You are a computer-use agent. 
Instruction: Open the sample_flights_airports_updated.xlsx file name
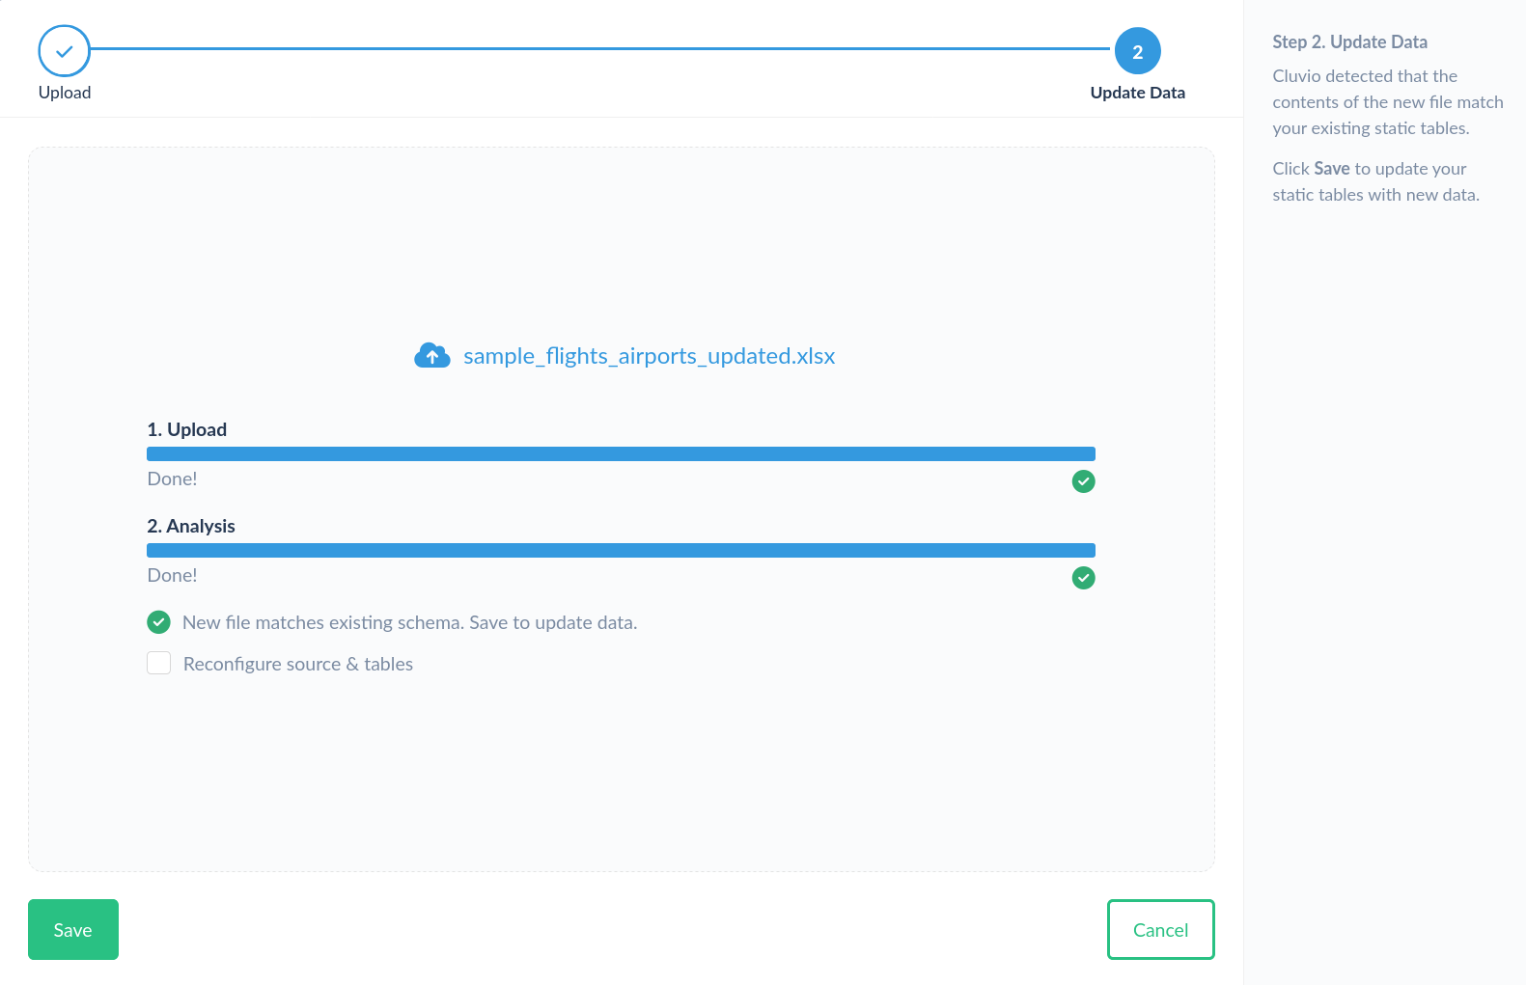(649, 356)
